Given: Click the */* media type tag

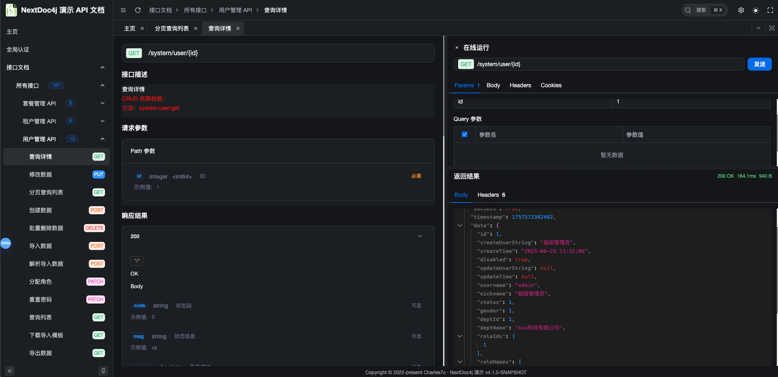Looking at the screenshot, I should point(137,261).
